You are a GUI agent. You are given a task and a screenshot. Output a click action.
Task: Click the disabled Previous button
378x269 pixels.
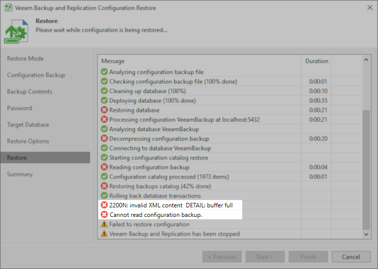click(x=222, y=256)
